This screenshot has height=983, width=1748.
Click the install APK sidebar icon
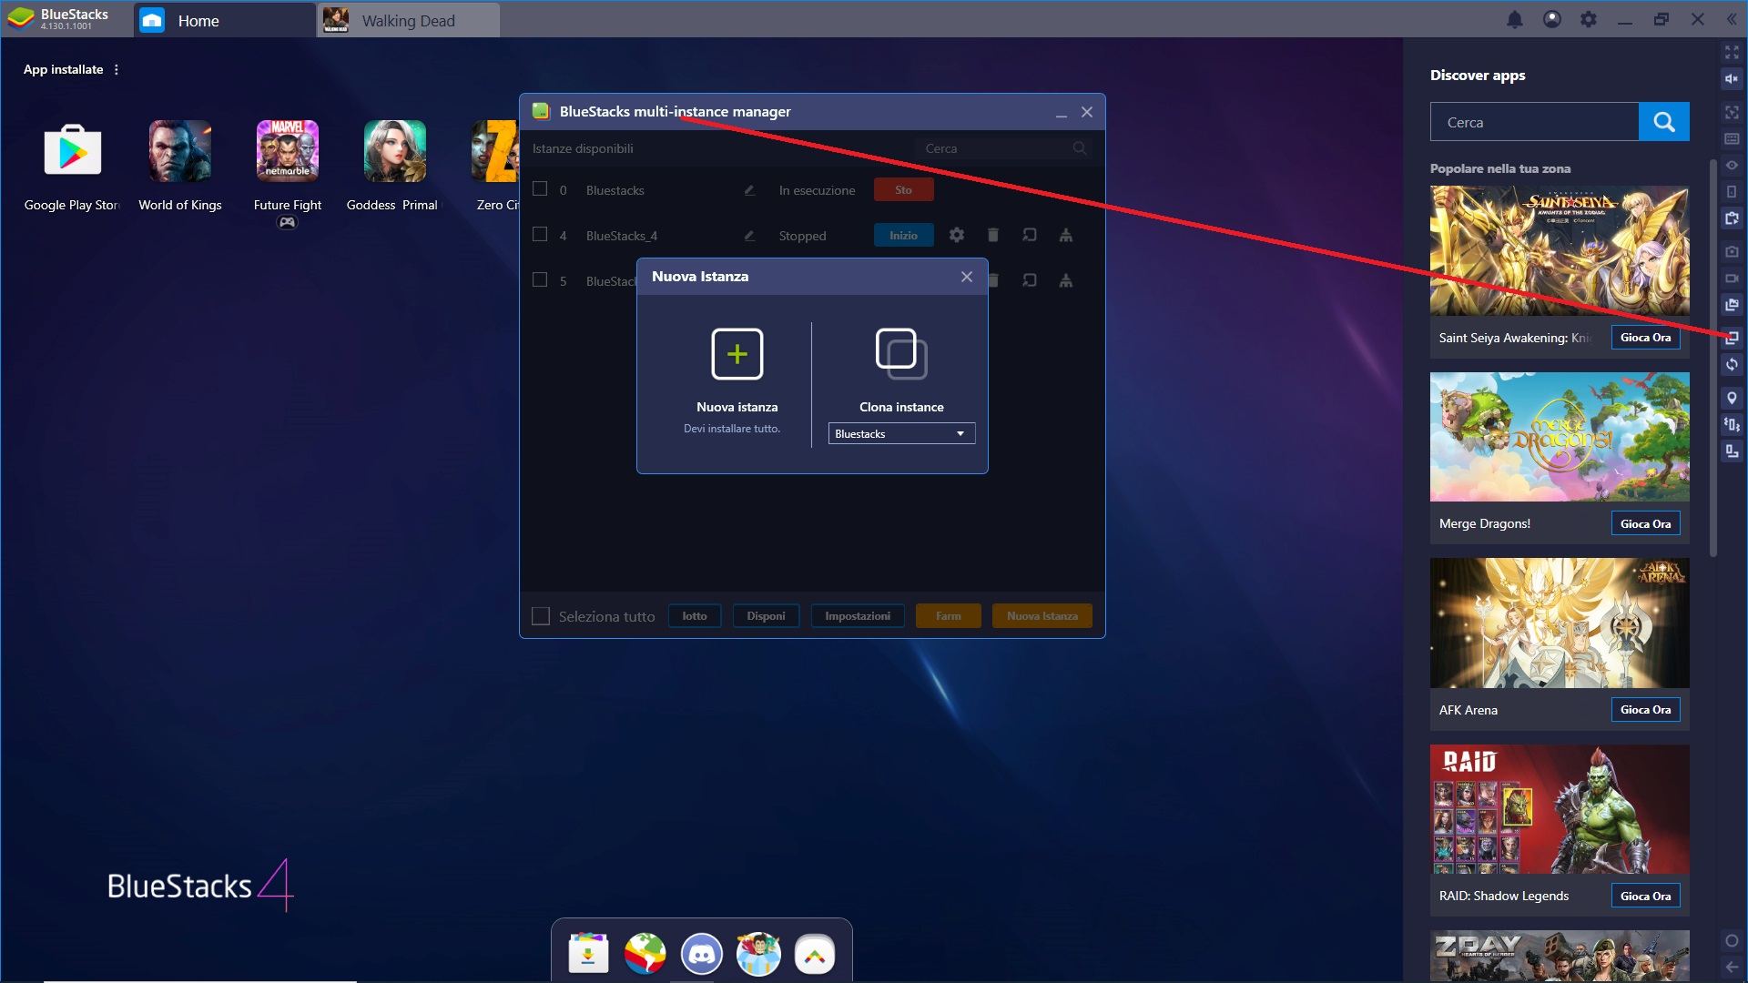pos(1732,218)
